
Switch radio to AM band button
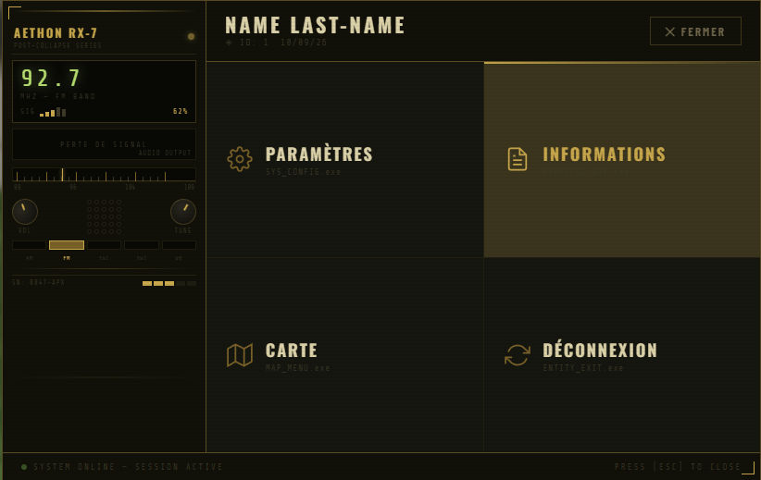click(x=29, y=245)
